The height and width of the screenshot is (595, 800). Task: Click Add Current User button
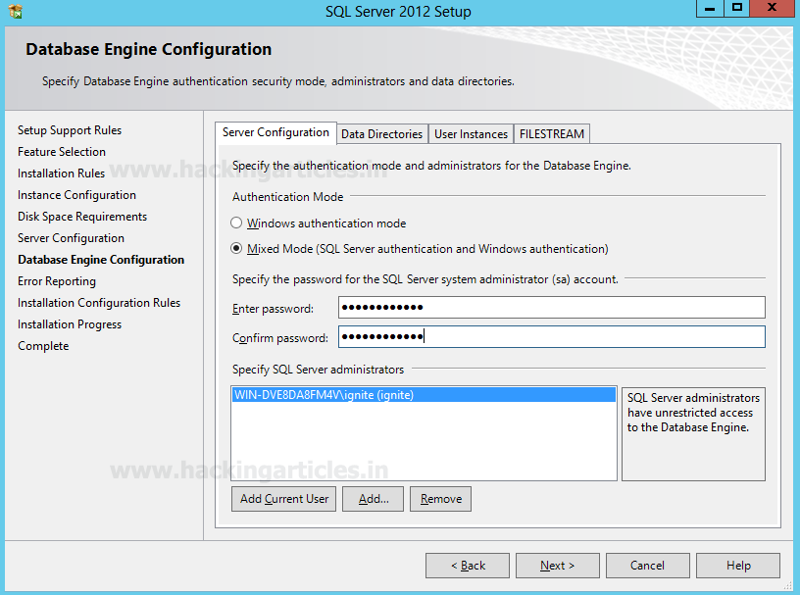point(284,499)
